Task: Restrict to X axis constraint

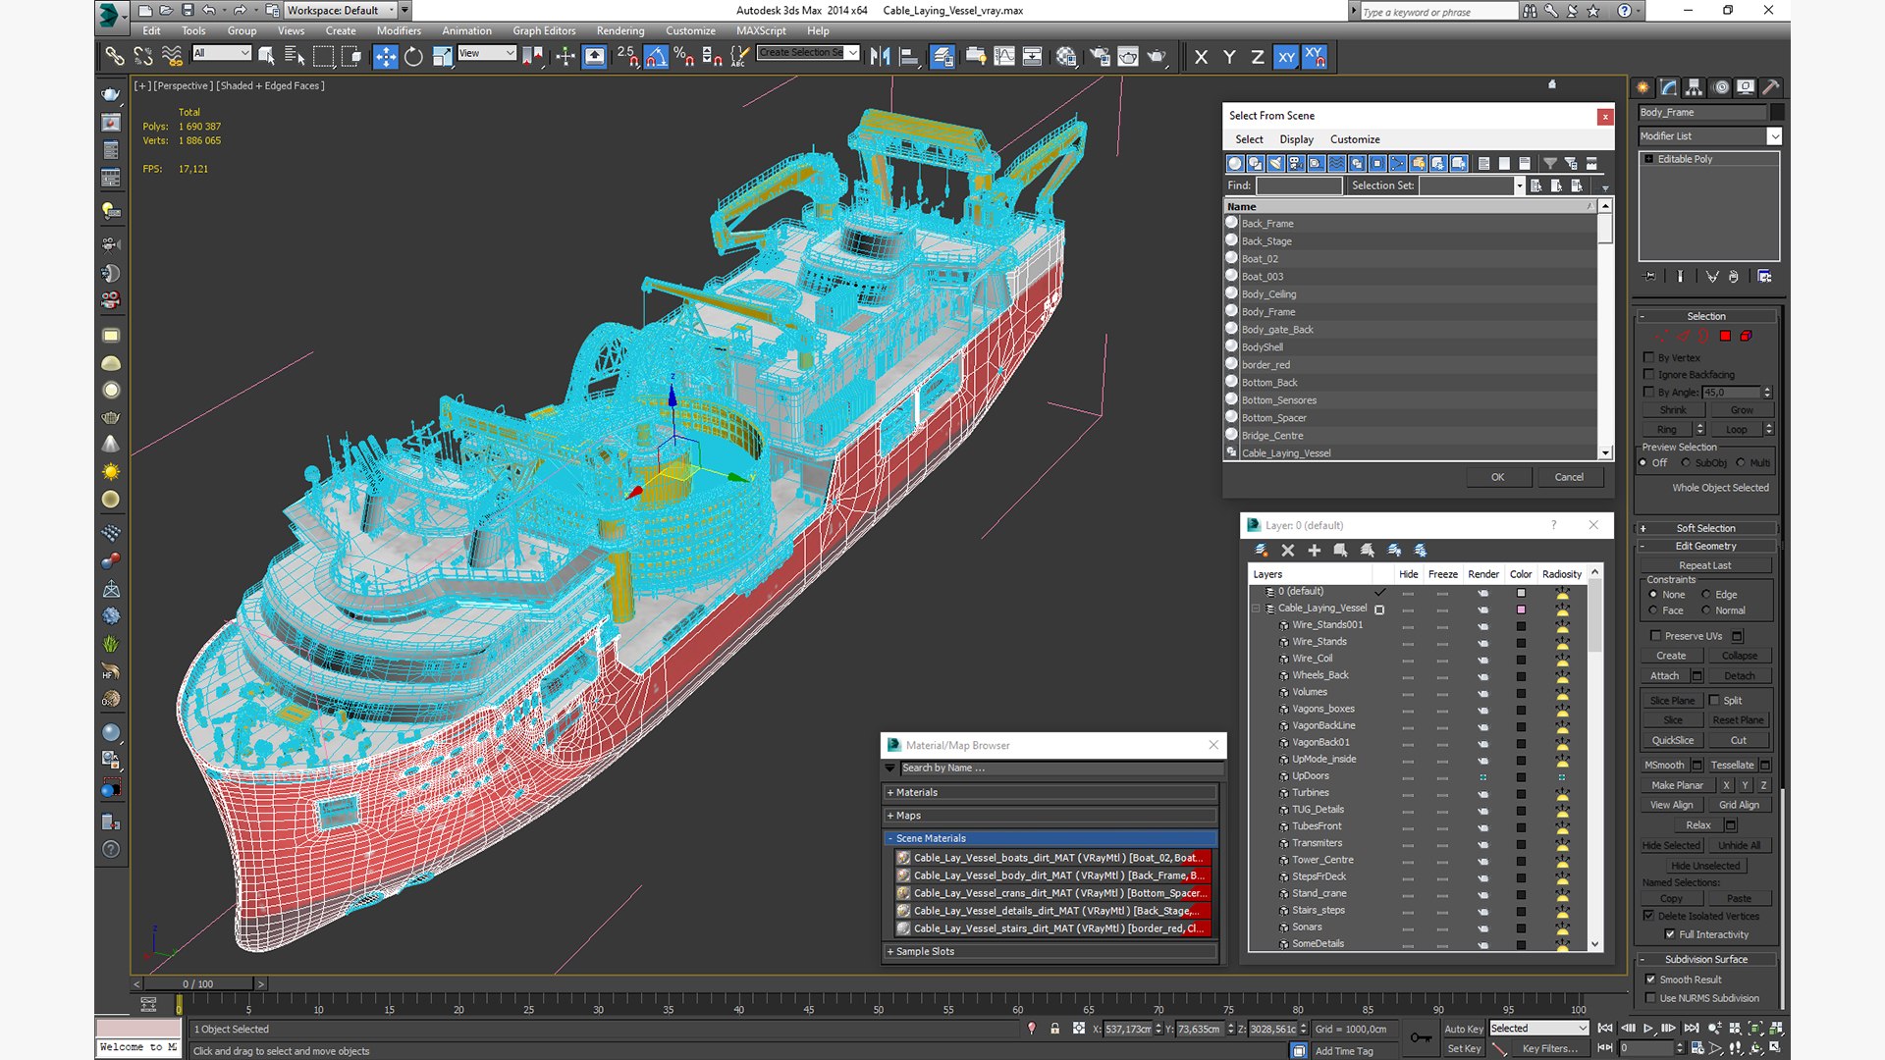Action: point(1201,57)
